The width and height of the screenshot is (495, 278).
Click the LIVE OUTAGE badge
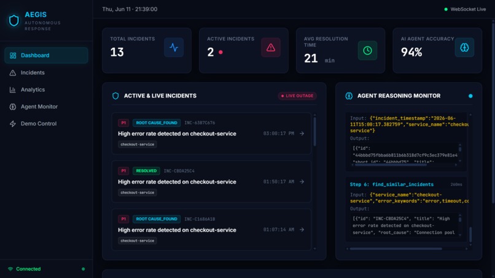tap(297, 96)
